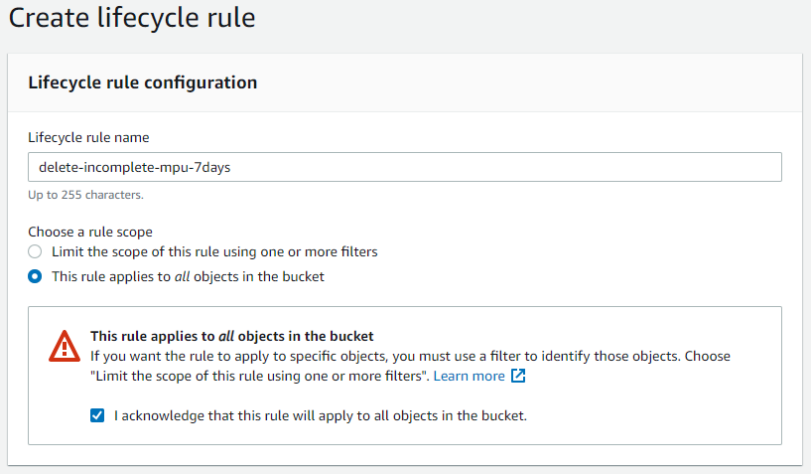Click the "Lifecycle rule configuration" section header
This screenshot has height=474, width=811.
(143, 82)
